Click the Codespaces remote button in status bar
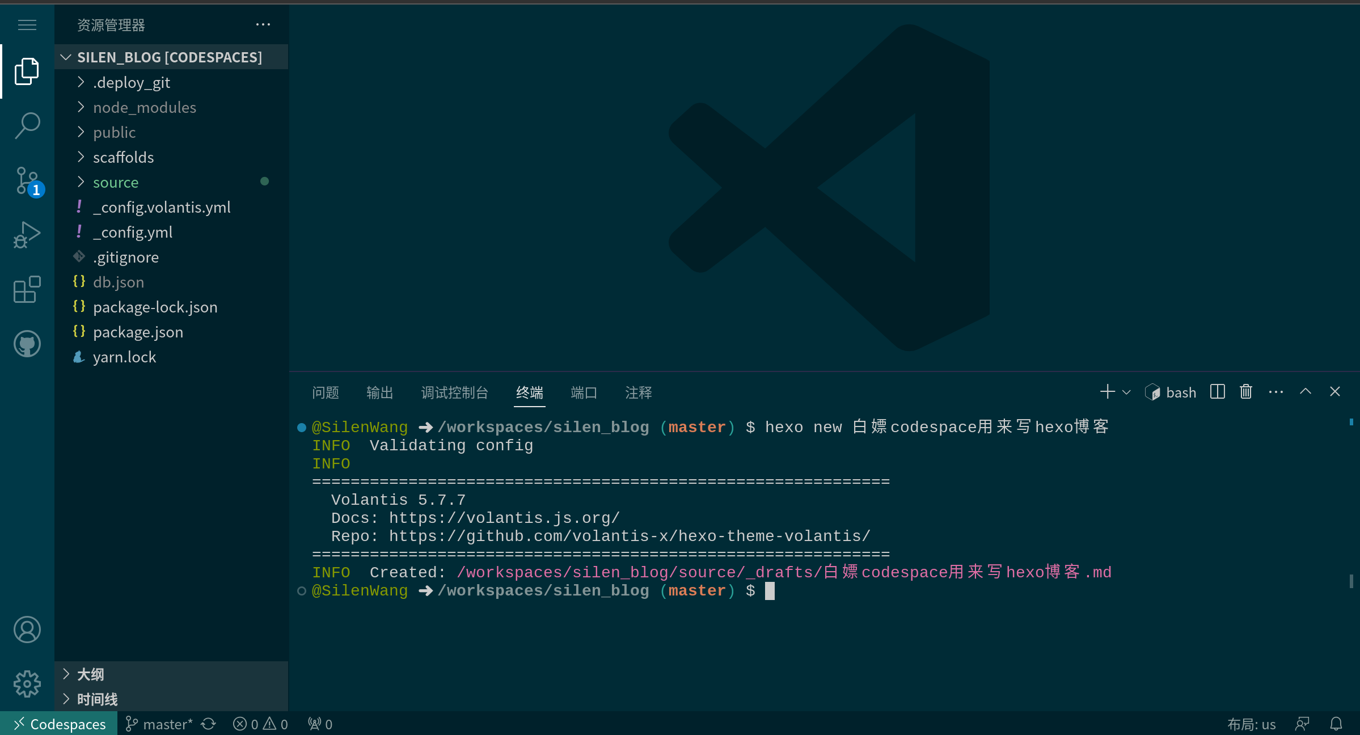The image size is (1360, 735). pos(59,724)
